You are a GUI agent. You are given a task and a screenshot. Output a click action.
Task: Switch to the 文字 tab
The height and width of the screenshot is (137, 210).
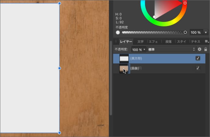(140, 41)
